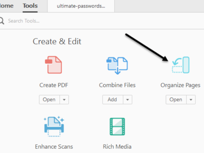204x153 pixels.
Task: Click the Organize Pages text label
Action: click(180, 85)
